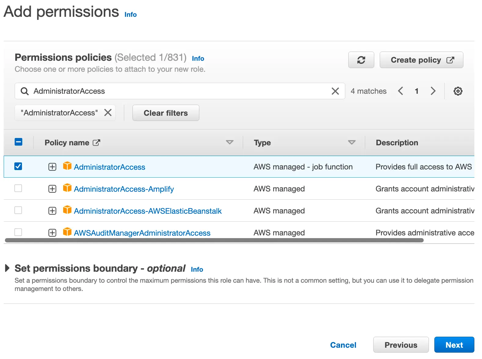Click the orange policy icon for AdministratorAccess-Amplify

coord(67,188)
